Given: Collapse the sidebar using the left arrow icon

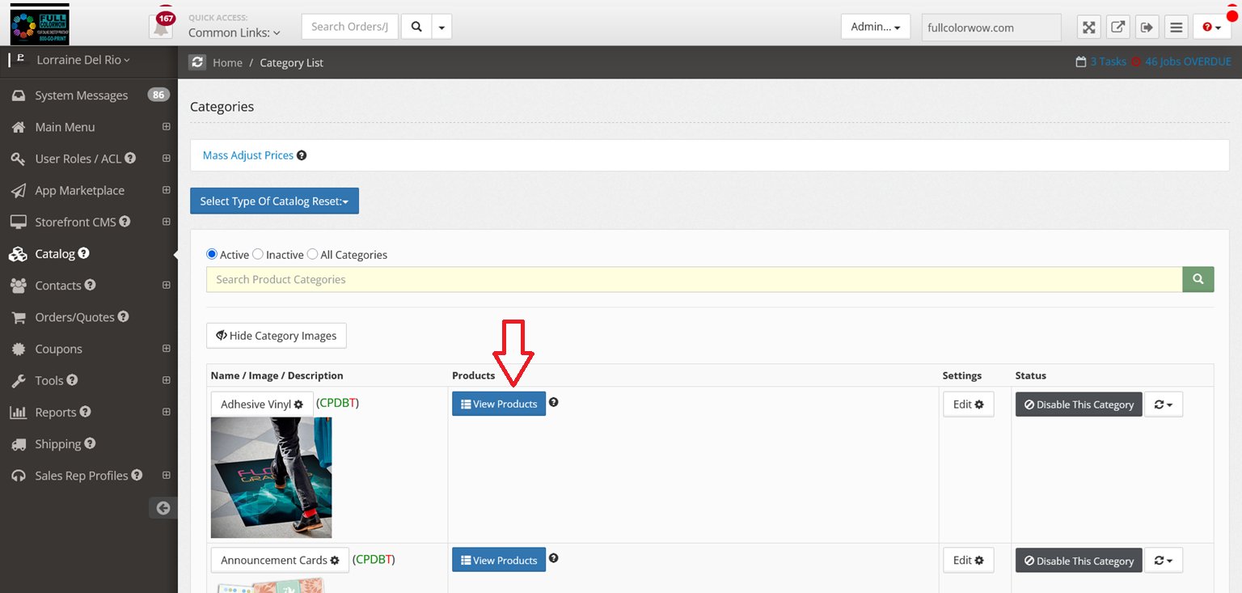Looking at the screenshot, I should click(x=163, y=508).
